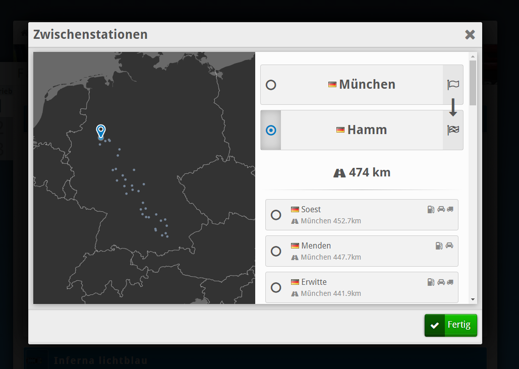Select the München radio button
519x369 pixels.
[271, 85]
